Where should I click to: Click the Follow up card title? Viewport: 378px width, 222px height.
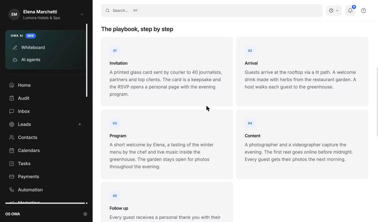(119, 208)
